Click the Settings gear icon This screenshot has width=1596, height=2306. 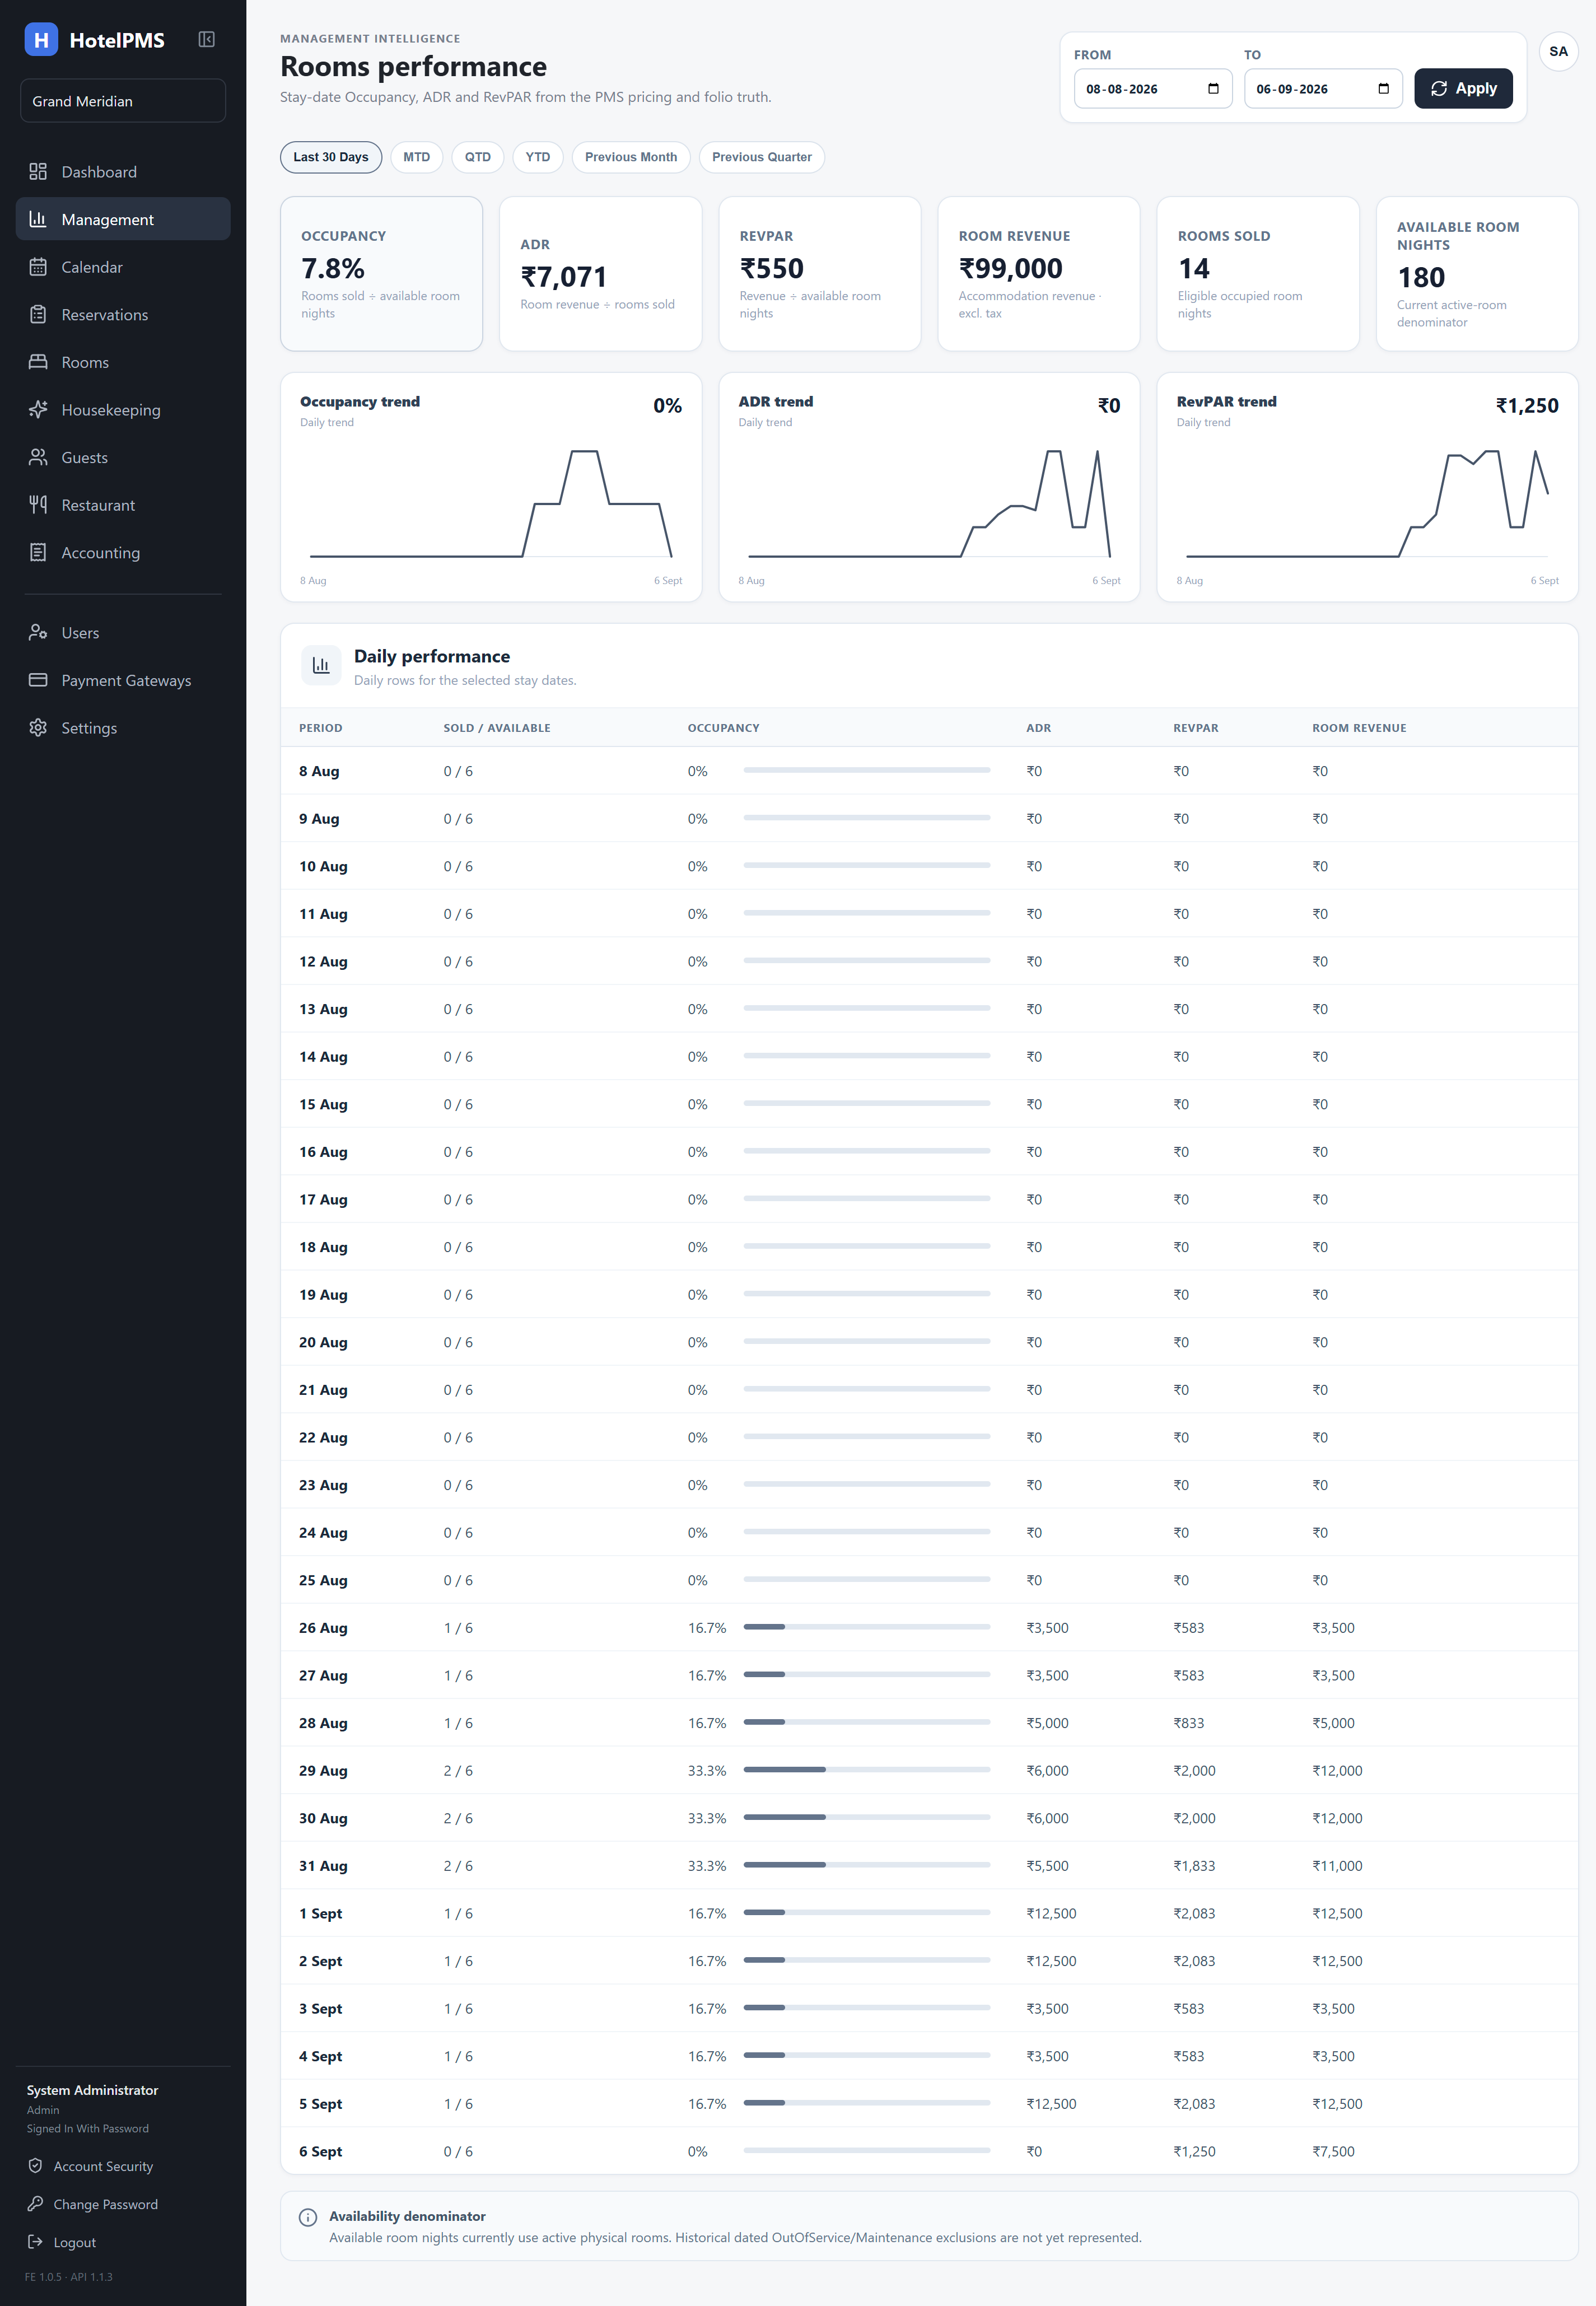click(38, 728)
